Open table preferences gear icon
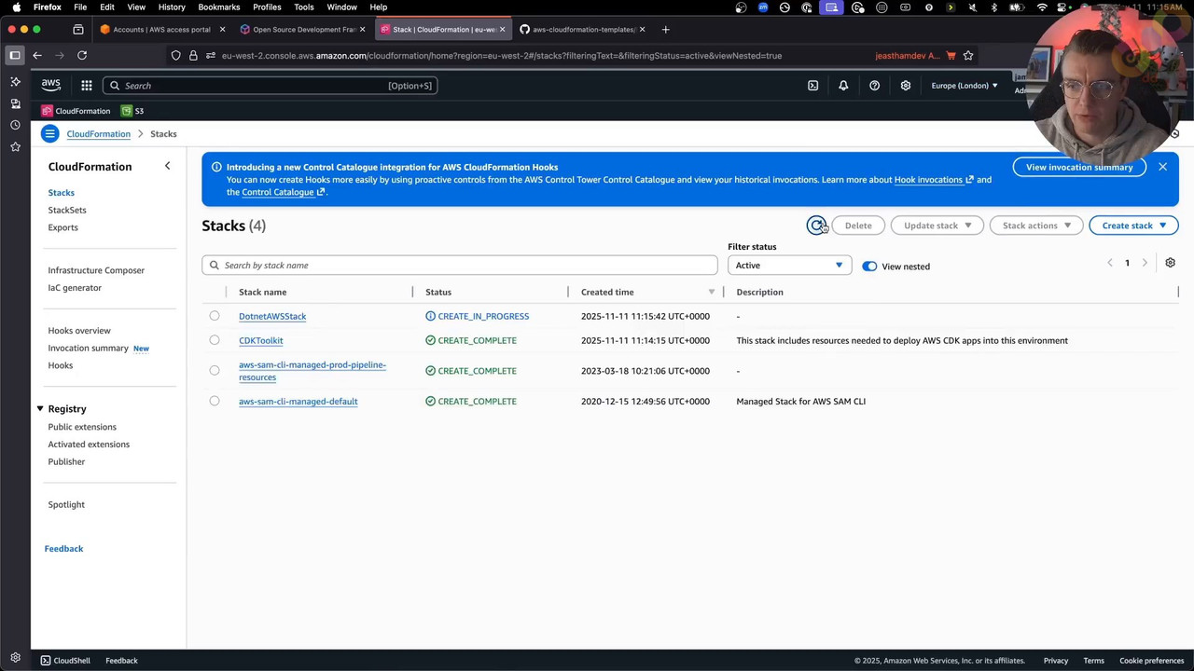 click(1170, 263)
